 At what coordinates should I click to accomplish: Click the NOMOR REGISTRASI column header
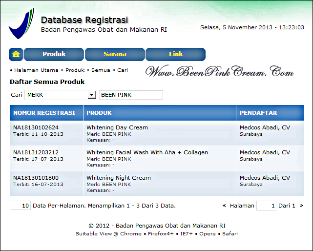tap(46, 113)
